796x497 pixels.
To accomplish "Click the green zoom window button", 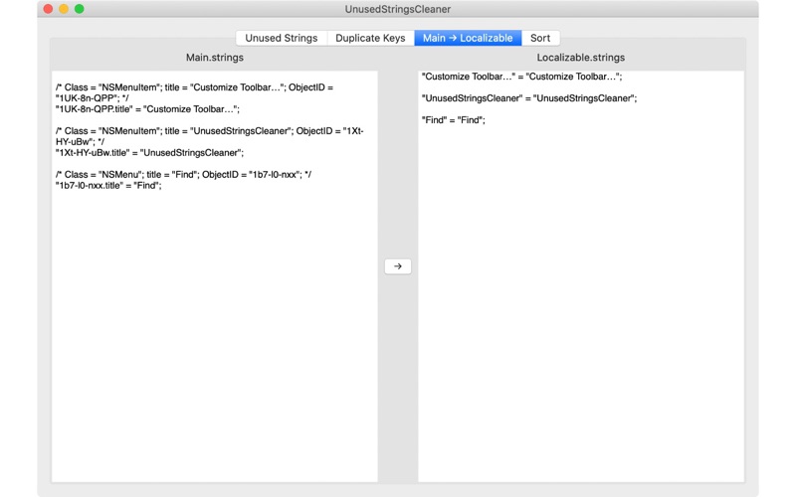I will [80, 9].
